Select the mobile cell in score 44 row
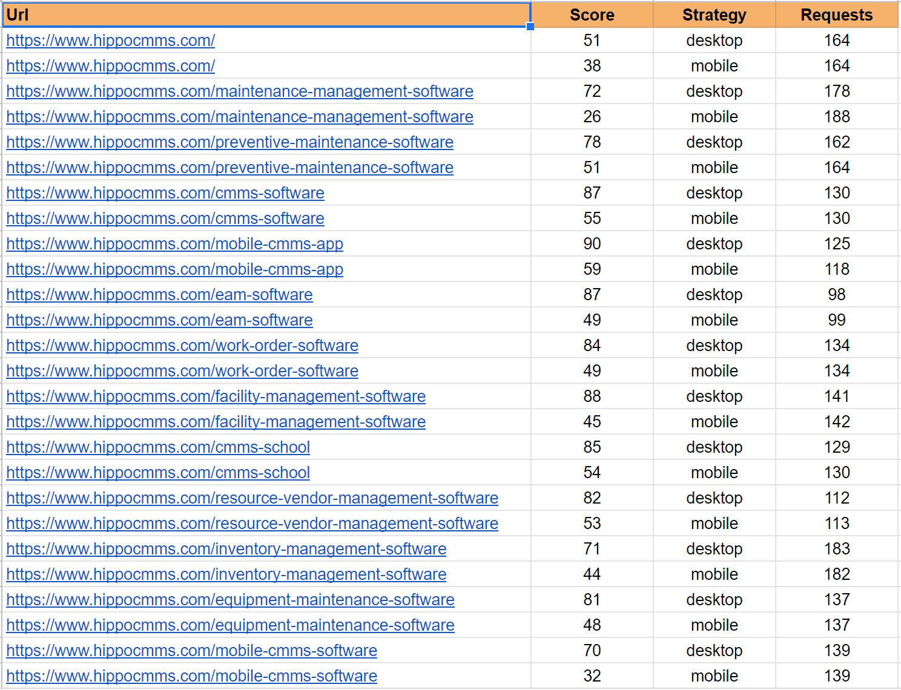The height and width of the screenshot is (690, 901). point(715,574)
